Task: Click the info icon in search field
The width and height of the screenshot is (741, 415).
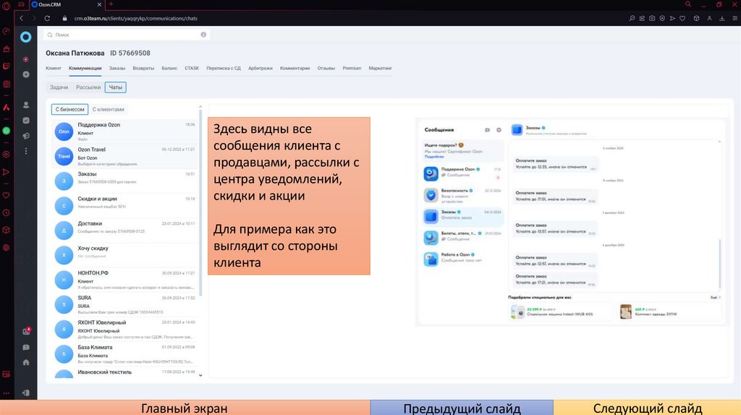Action: coord(203,35)
